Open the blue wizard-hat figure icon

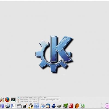[x=54, y=106]
